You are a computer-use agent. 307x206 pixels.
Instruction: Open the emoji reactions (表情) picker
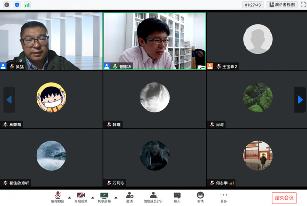click(200, 197)
